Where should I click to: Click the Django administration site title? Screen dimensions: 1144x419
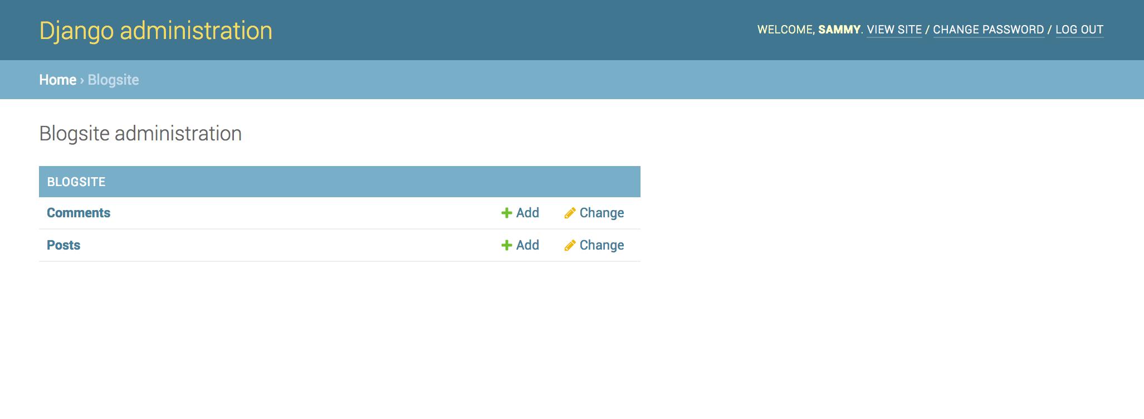[156, 31]
